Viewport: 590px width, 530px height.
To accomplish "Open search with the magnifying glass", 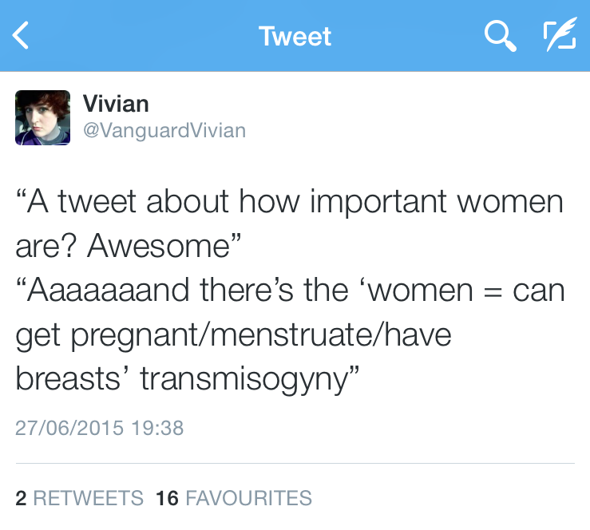I will point(500,35).
